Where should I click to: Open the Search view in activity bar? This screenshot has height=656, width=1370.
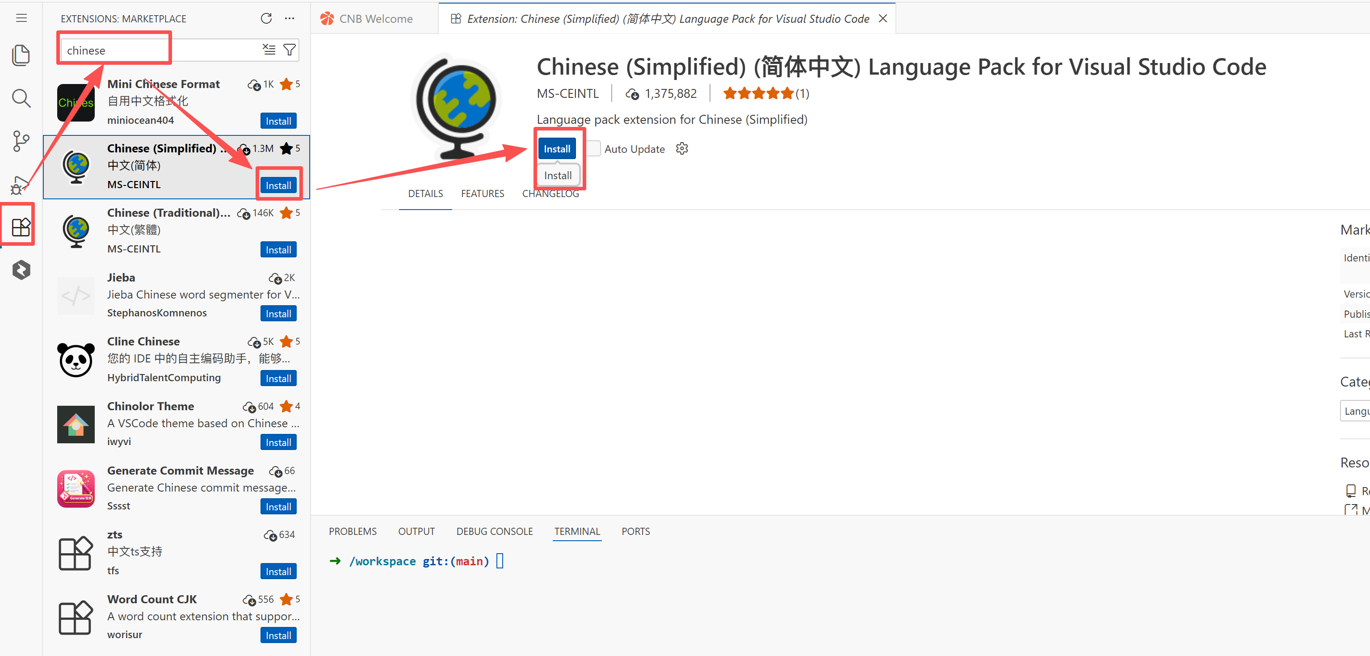pos(21,98)
